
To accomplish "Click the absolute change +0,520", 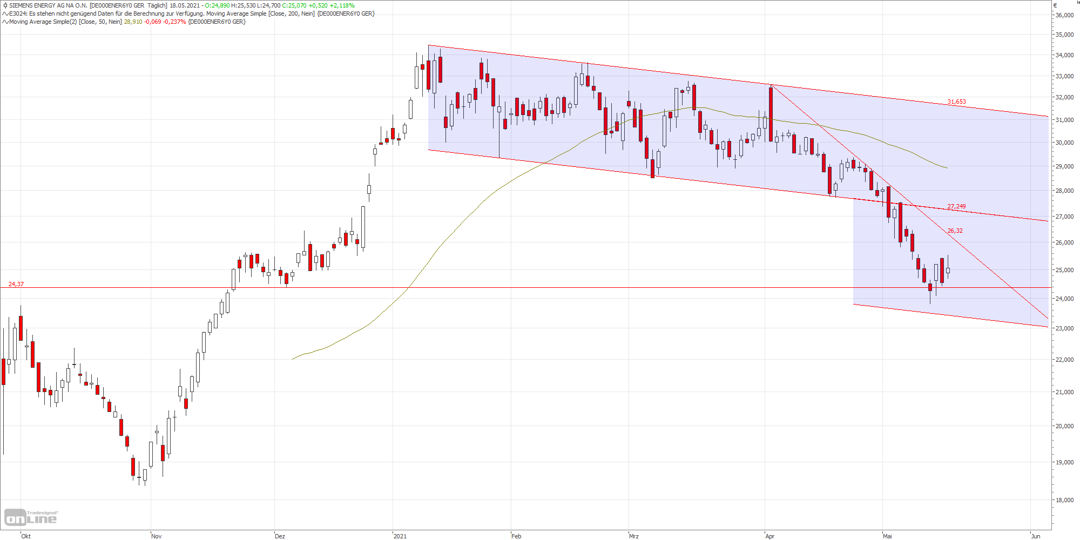I will [318, 5].
